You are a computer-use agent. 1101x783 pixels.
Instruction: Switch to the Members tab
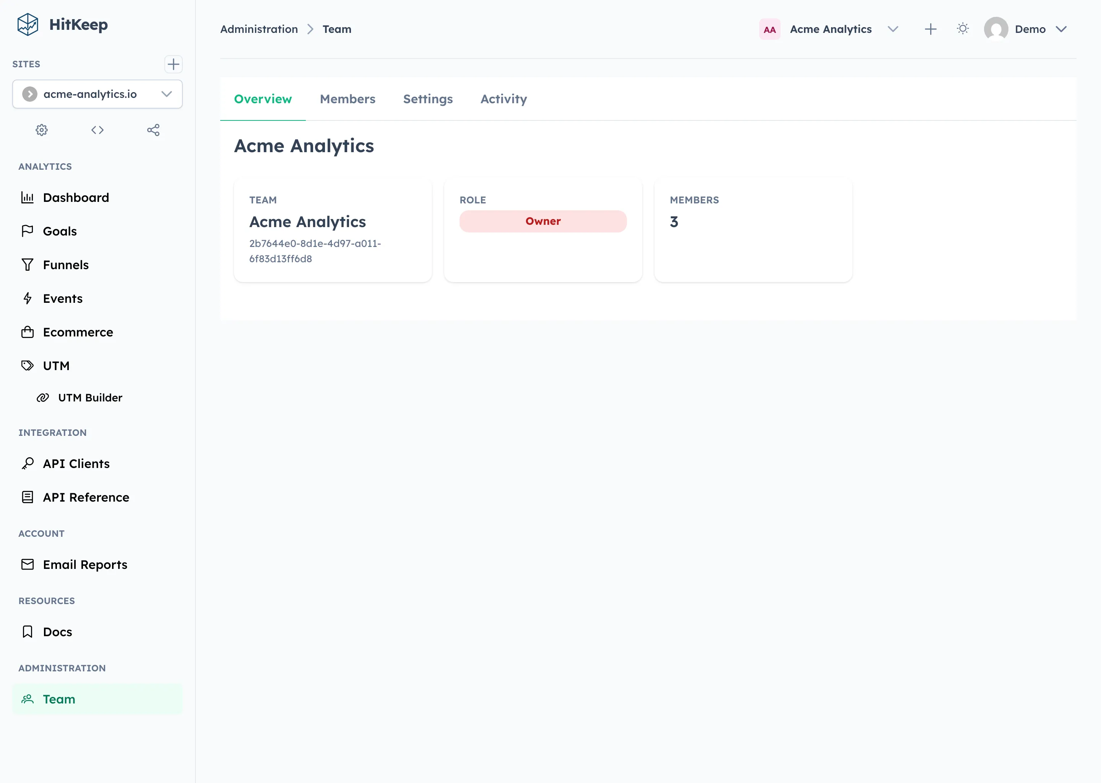point(348,99)
